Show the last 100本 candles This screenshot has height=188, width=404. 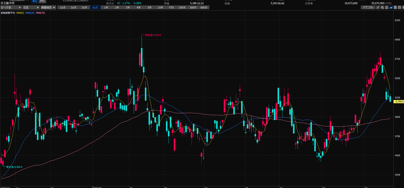click(182, 7)
